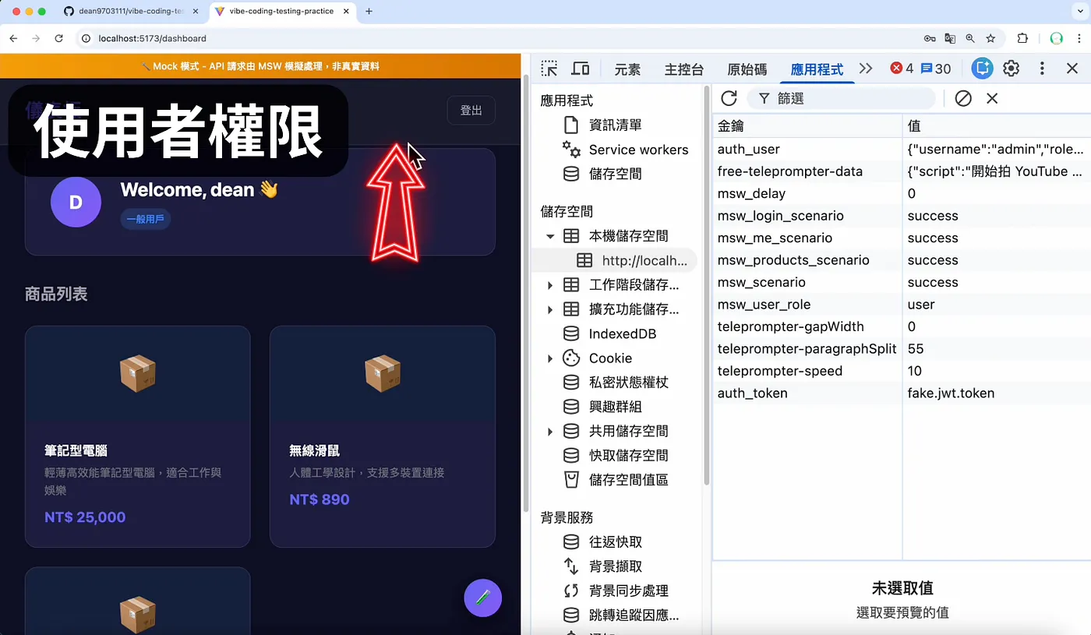The height and width of the screenshot is (635, 1091).
Task: Expand the Cookie tree node
Action: point(550,358)
